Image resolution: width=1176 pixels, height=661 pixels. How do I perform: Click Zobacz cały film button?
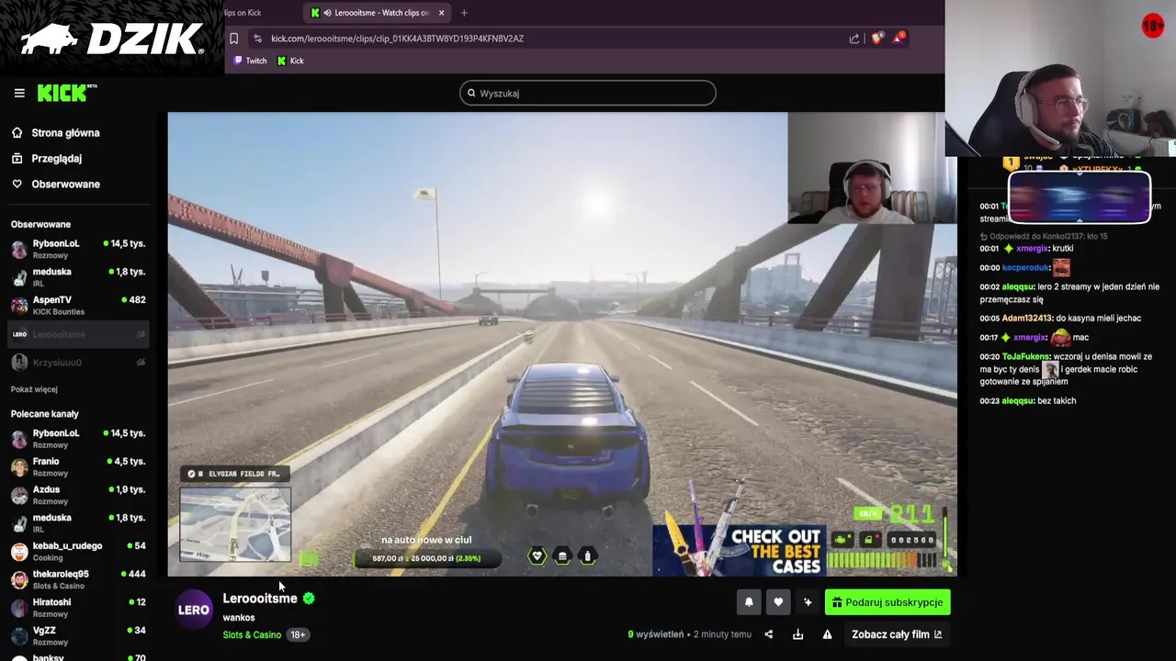pos(897,634)
